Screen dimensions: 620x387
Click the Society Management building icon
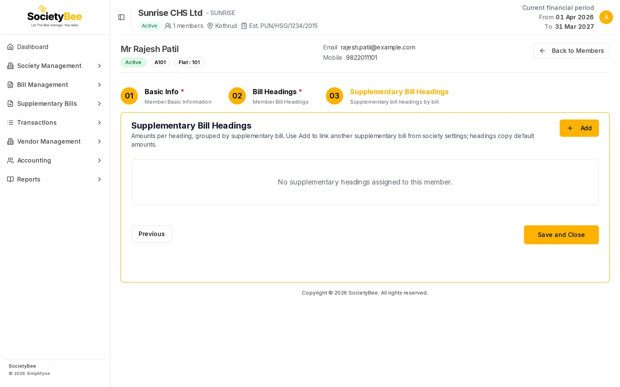click(x=10, y=66)
